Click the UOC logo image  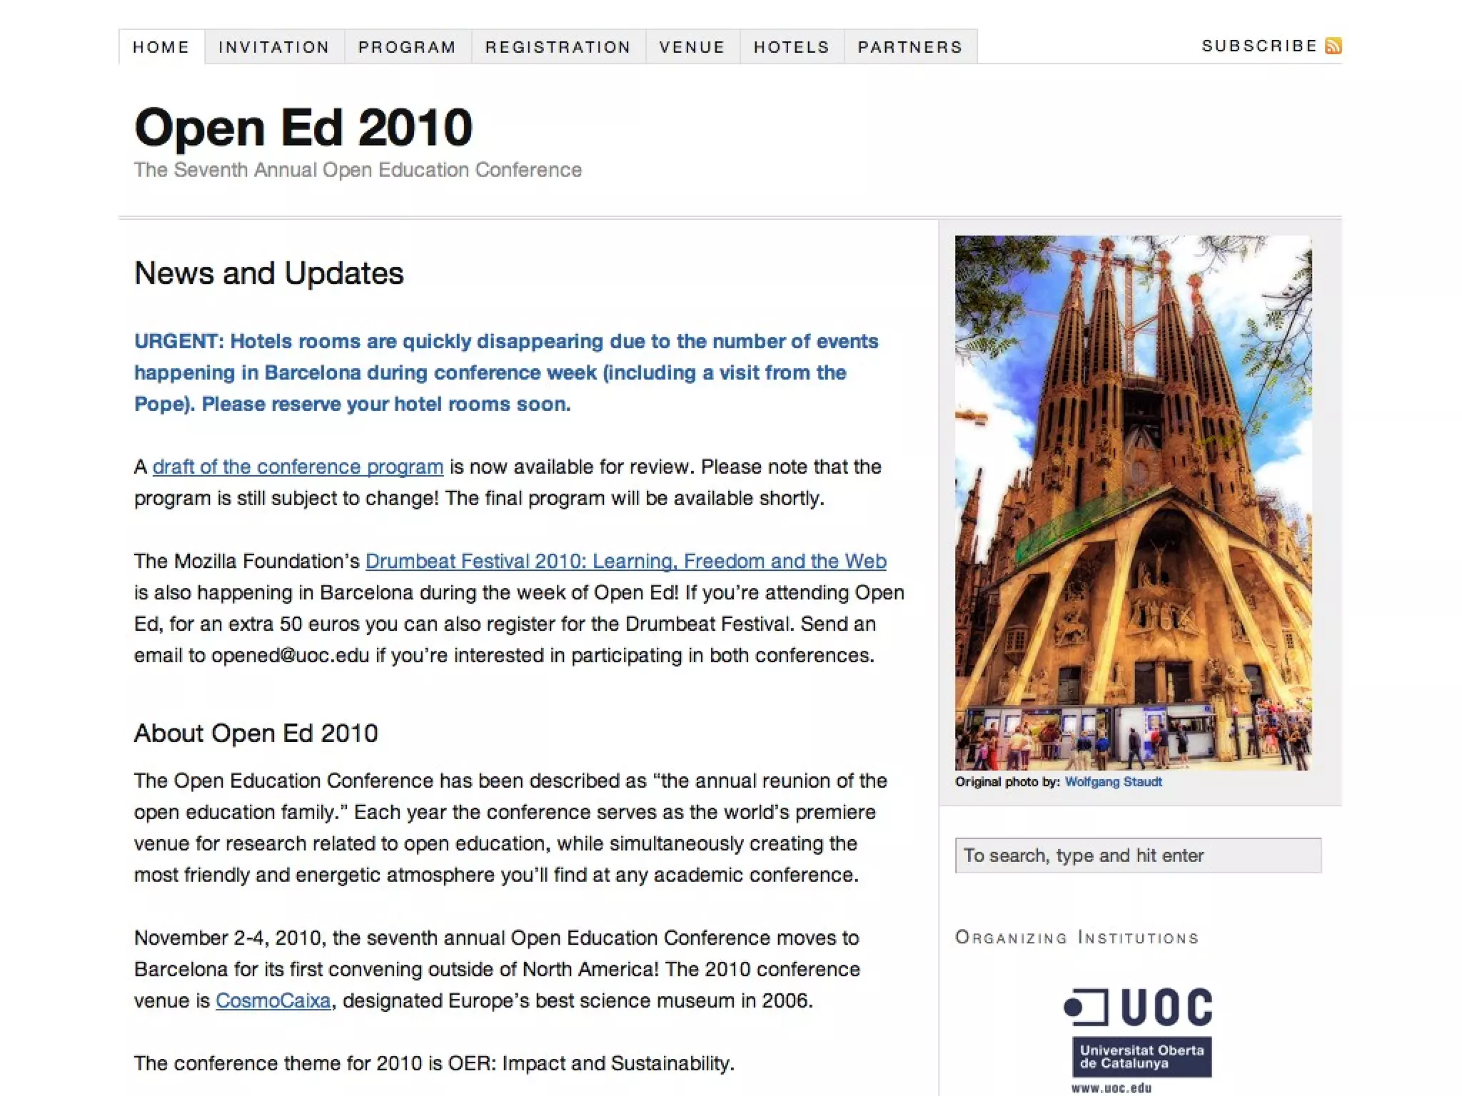[x=1139, y=1008]
